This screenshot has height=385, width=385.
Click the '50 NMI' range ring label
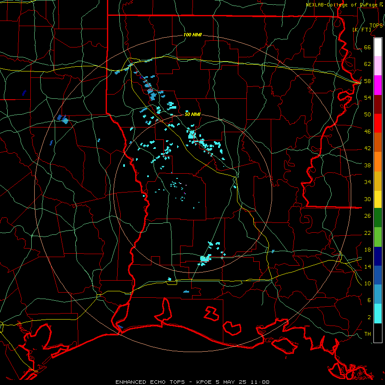(192, 114)
